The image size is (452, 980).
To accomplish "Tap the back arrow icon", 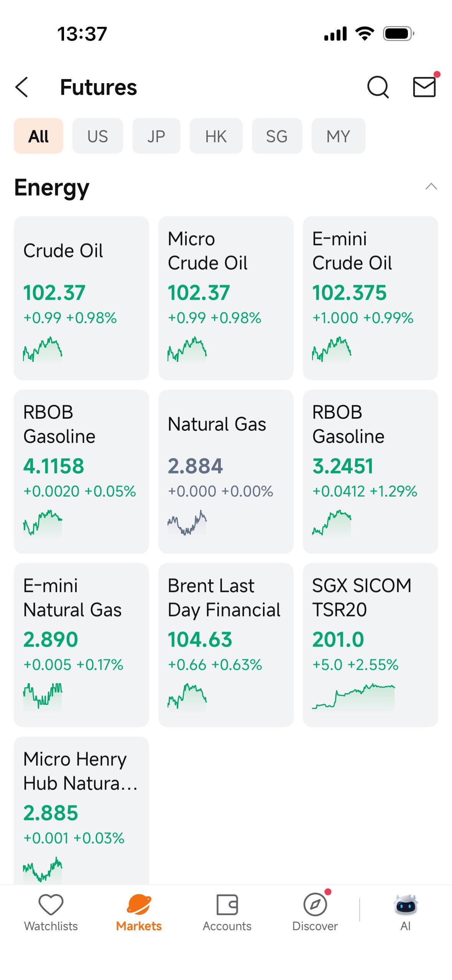I will point(22,87).
